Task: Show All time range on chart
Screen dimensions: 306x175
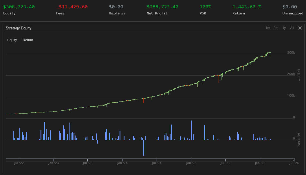Action: pos(292,28)
